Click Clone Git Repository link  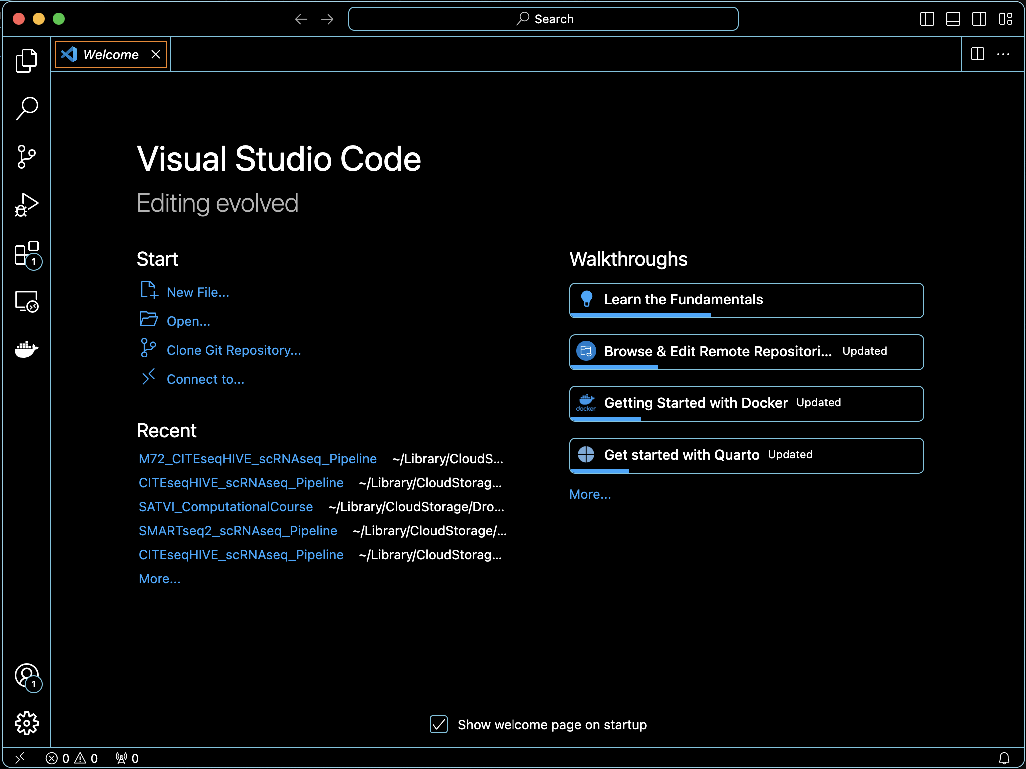coord(234,350)
